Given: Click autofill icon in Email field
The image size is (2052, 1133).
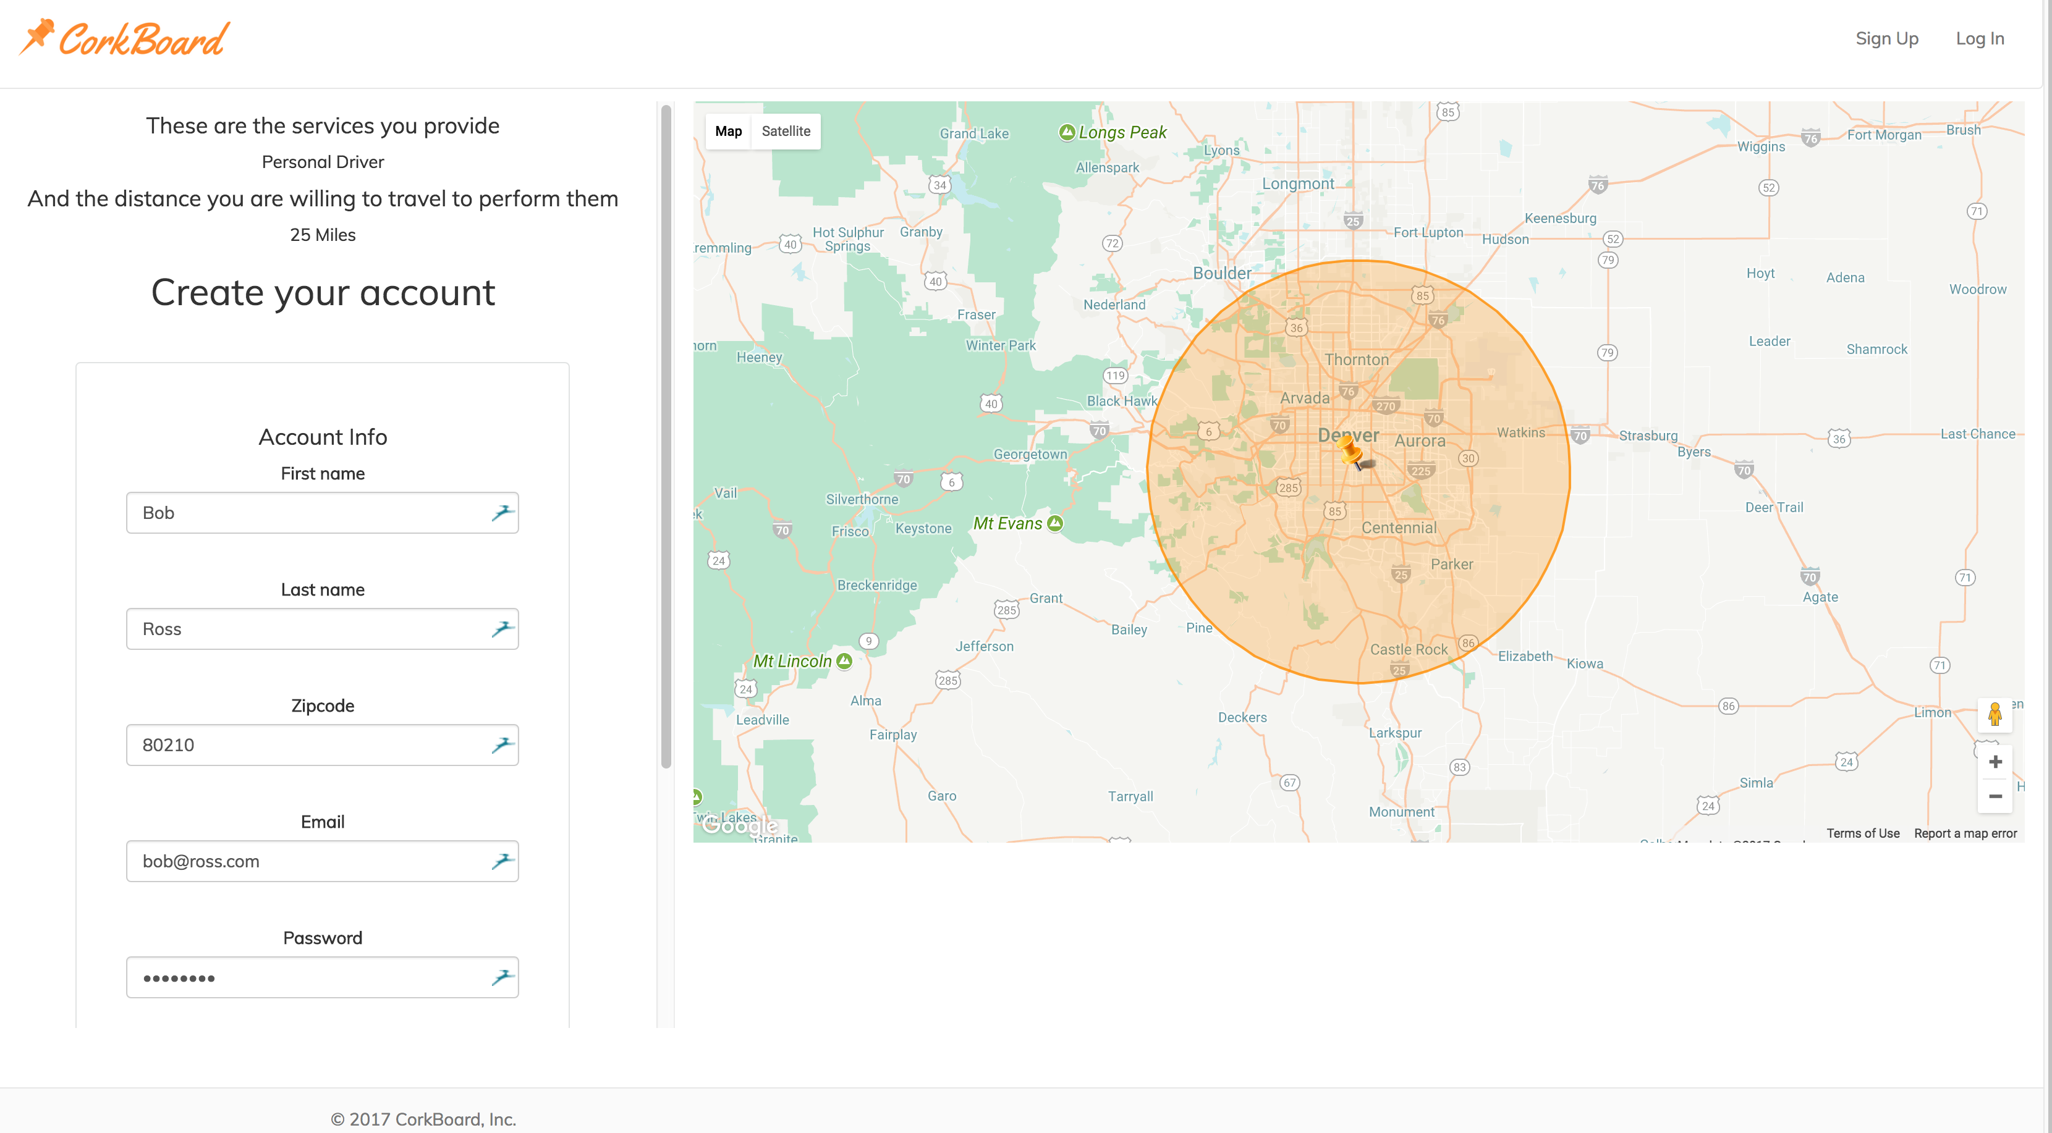Looking at the screenshot, I should [x=502, y=861].
